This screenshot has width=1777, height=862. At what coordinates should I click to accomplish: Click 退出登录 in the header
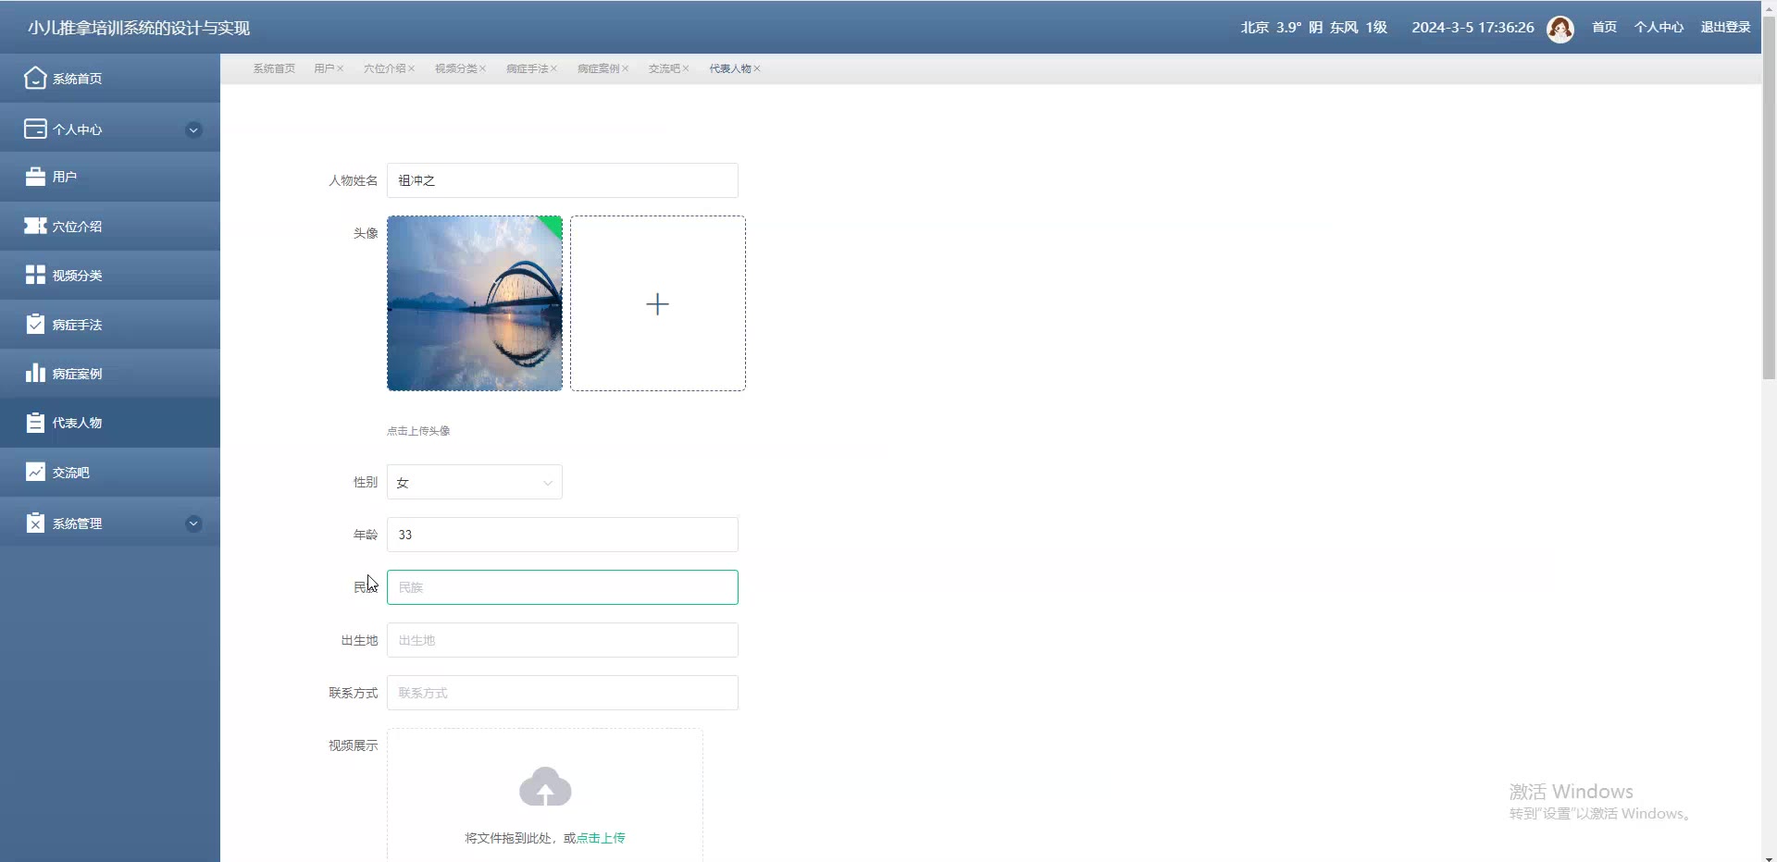pyautogui.click(x=1725, y=27)
